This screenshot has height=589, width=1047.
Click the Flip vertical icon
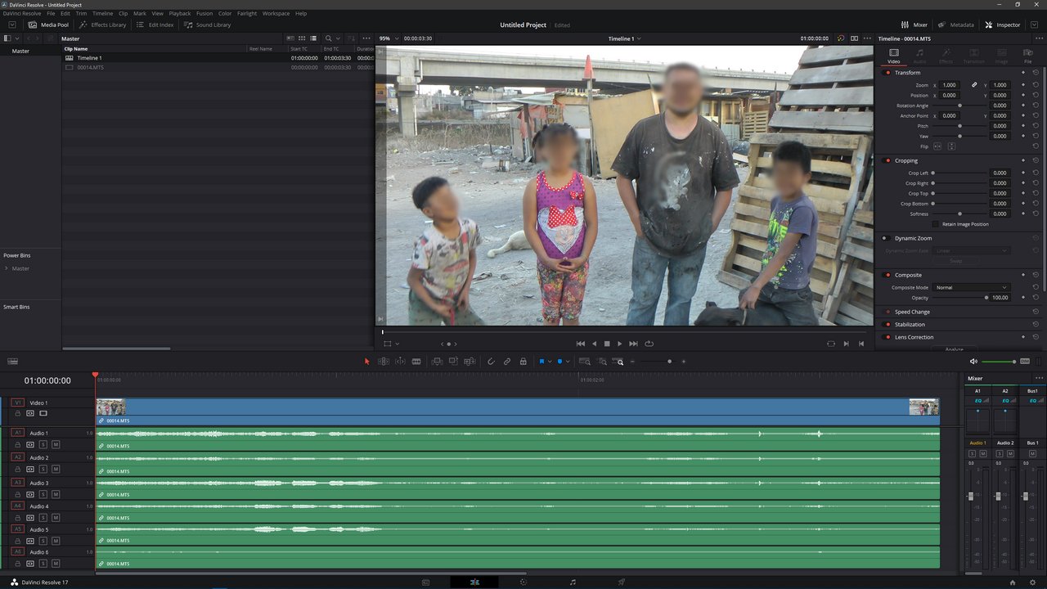click(x=951, y=146)
